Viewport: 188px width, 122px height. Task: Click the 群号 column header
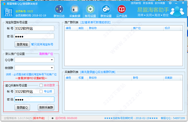pyautogui.click(x=148, y=78)
